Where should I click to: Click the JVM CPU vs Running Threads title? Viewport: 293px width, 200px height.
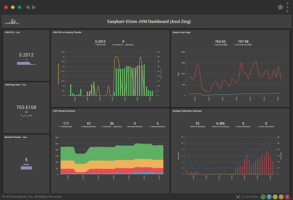(67, 32)
